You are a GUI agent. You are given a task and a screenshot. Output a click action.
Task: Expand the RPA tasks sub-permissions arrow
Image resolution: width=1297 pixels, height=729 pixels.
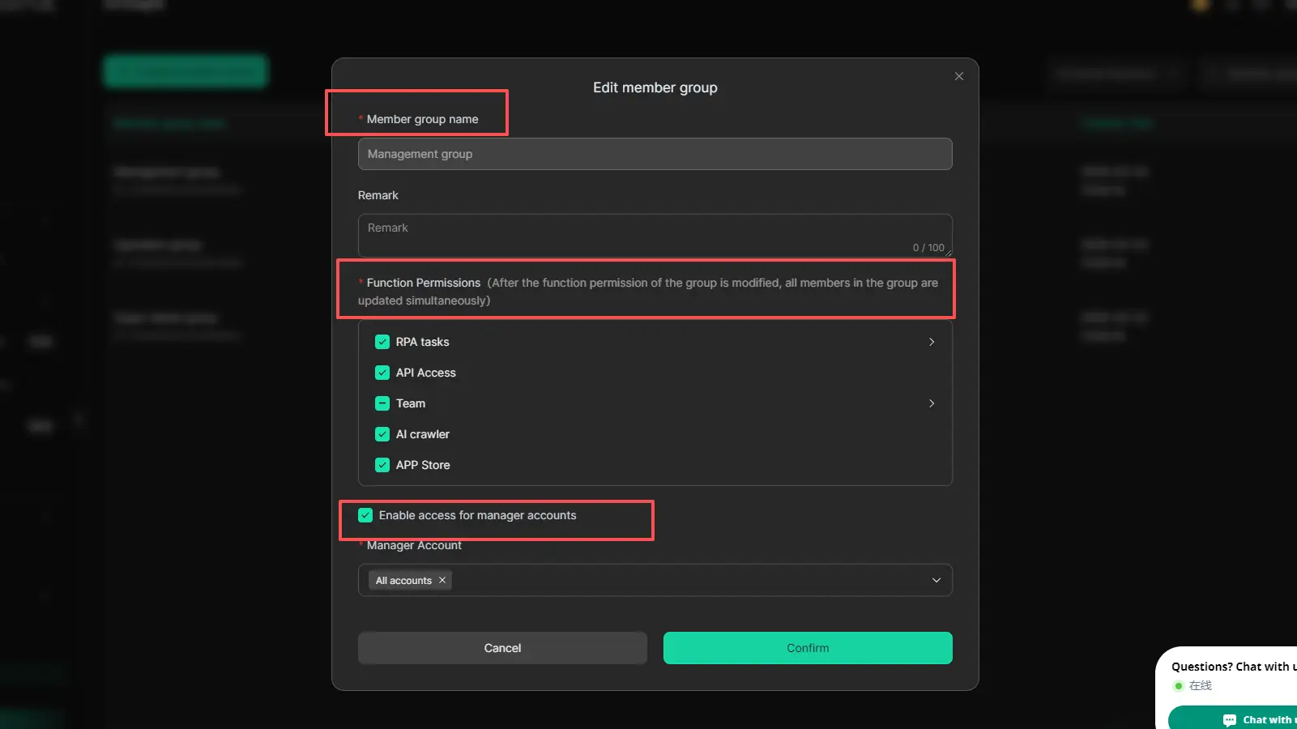tap(932, 342)
